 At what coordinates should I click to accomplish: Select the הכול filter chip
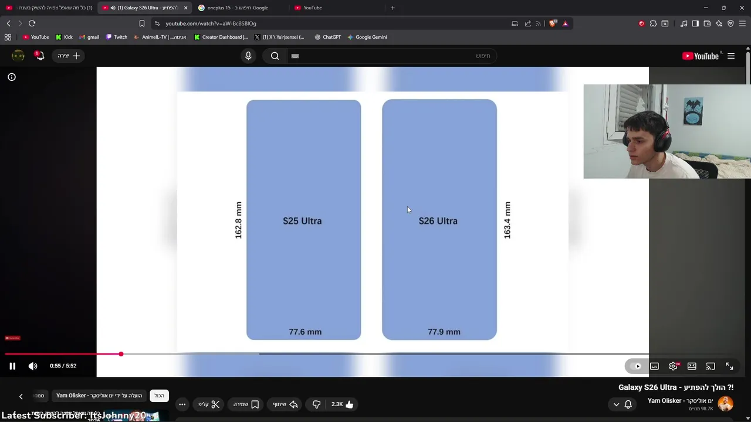coord(160,396)
